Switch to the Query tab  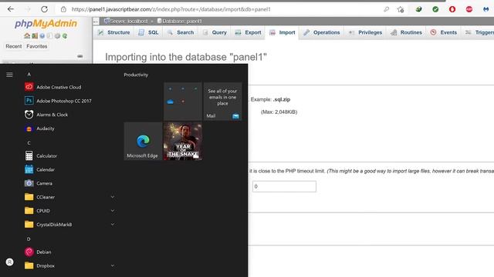(215, 32)
